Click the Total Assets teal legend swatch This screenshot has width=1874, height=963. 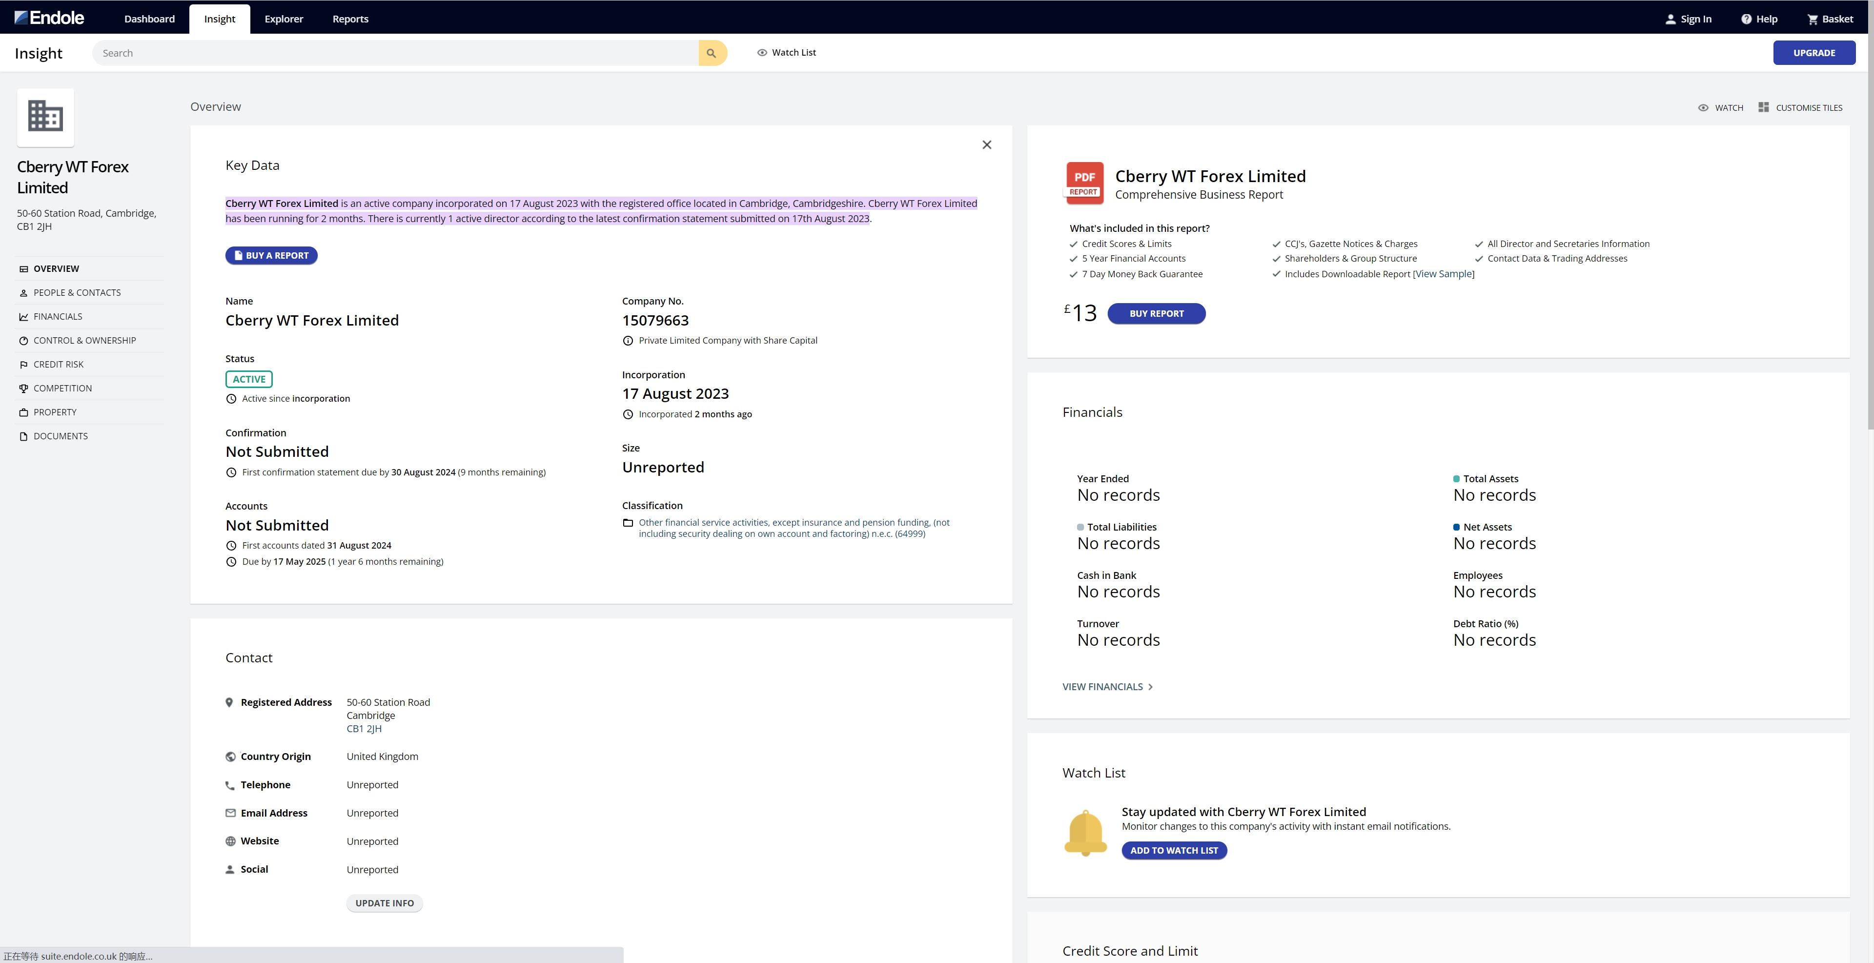point(1456,479)
